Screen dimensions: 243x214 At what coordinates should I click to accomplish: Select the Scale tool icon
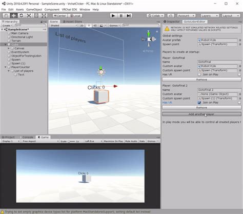point(29,16)
